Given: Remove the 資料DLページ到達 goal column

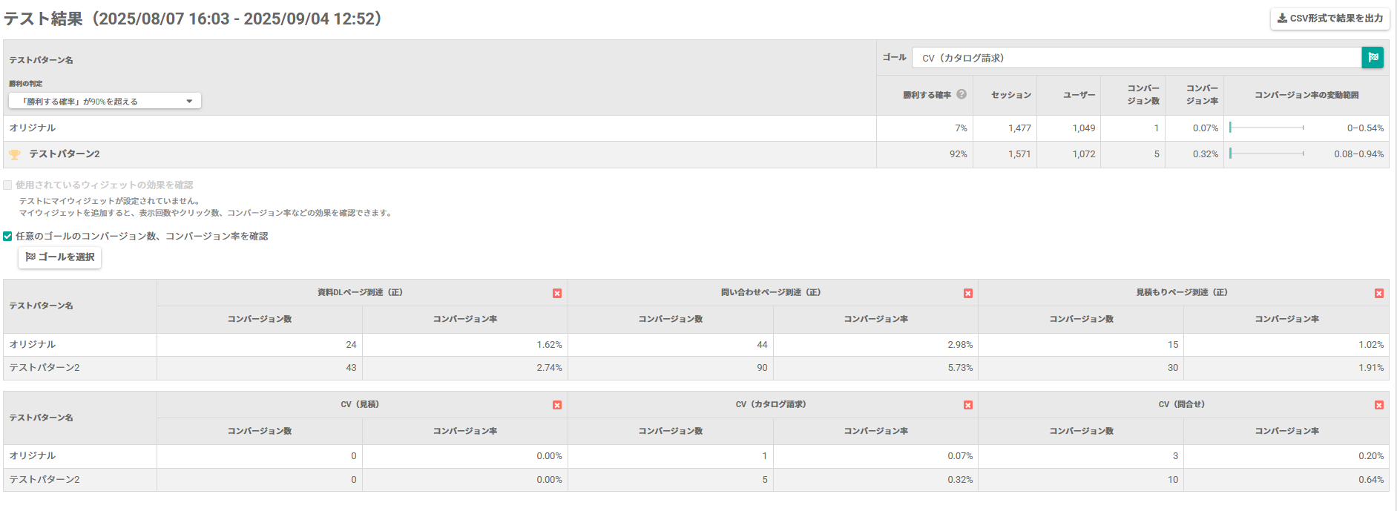Looking at the screenshot, I should pyautogui.click(x=557, y=294).
